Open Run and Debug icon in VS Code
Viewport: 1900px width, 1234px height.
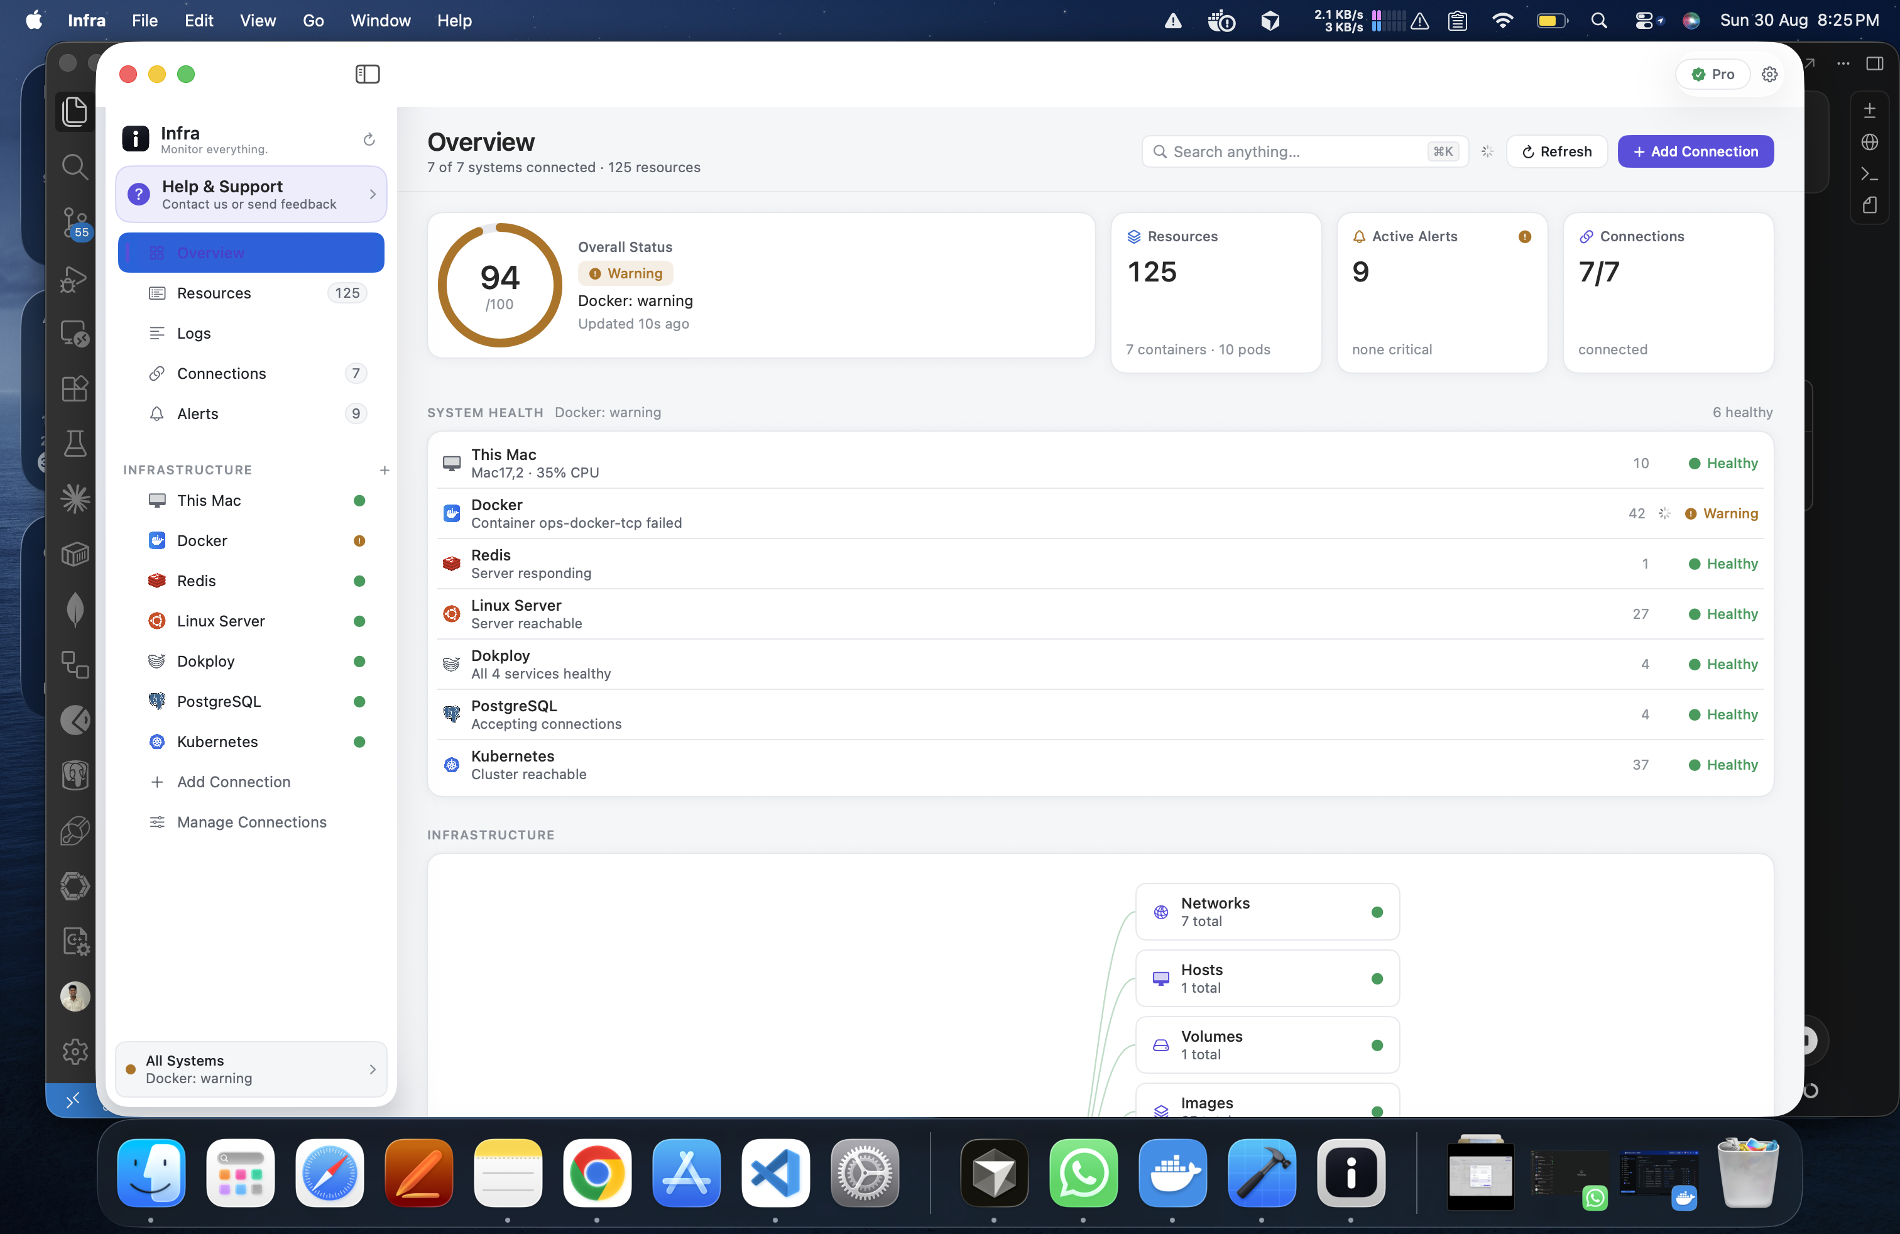tap(73, 278)
